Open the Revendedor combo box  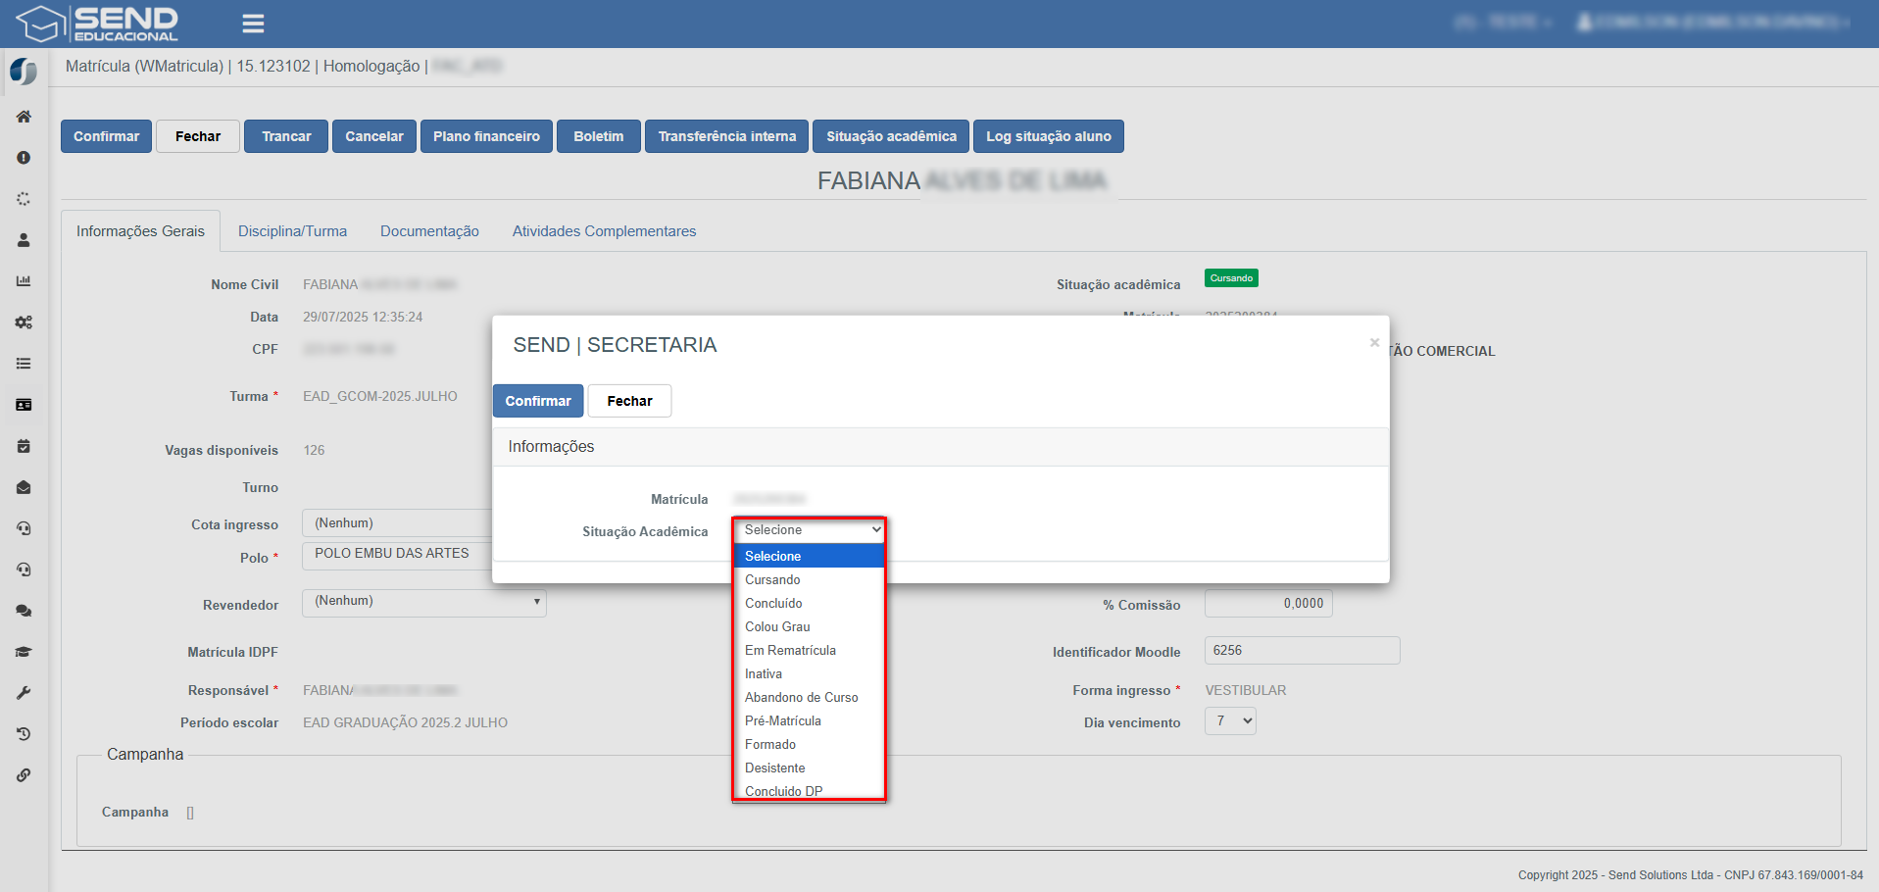[x=423, y=602]
